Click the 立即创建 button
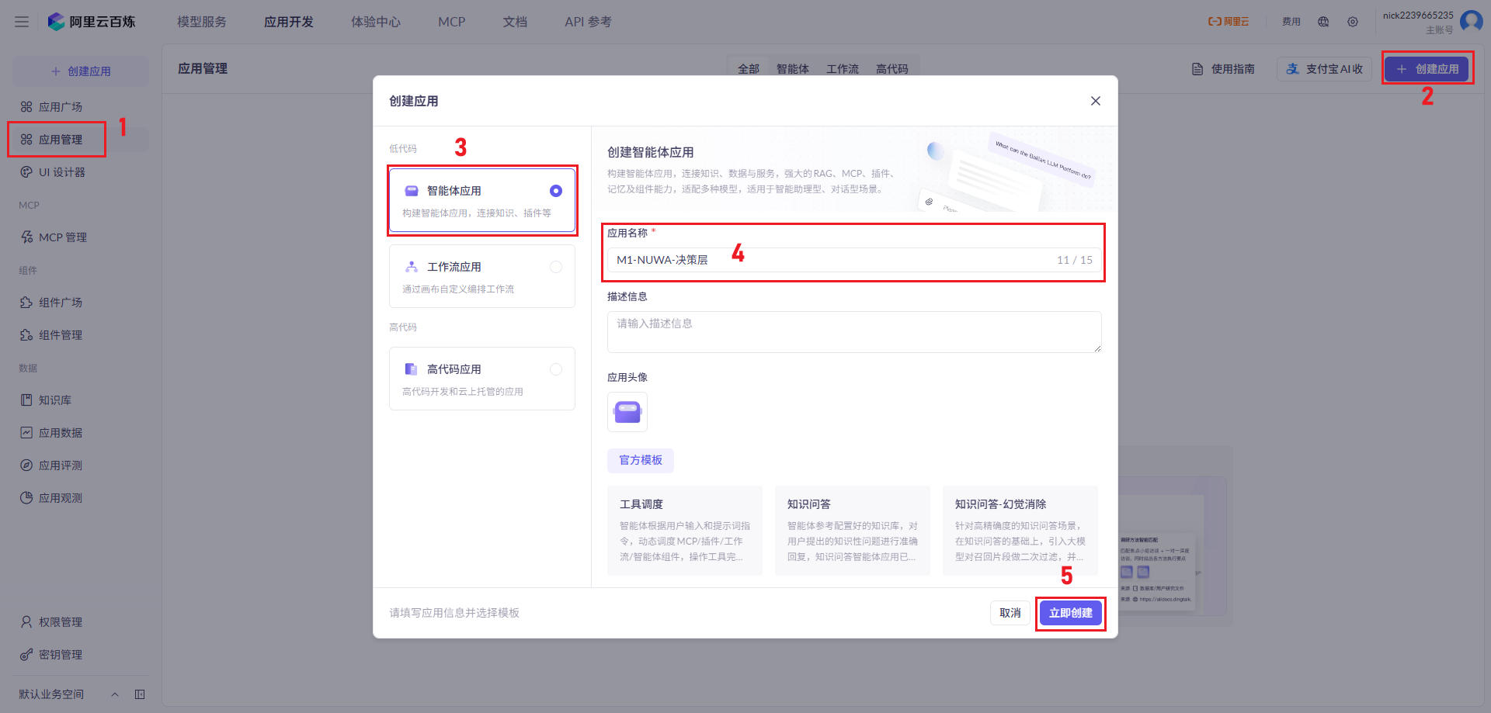 click(1070, 613)
